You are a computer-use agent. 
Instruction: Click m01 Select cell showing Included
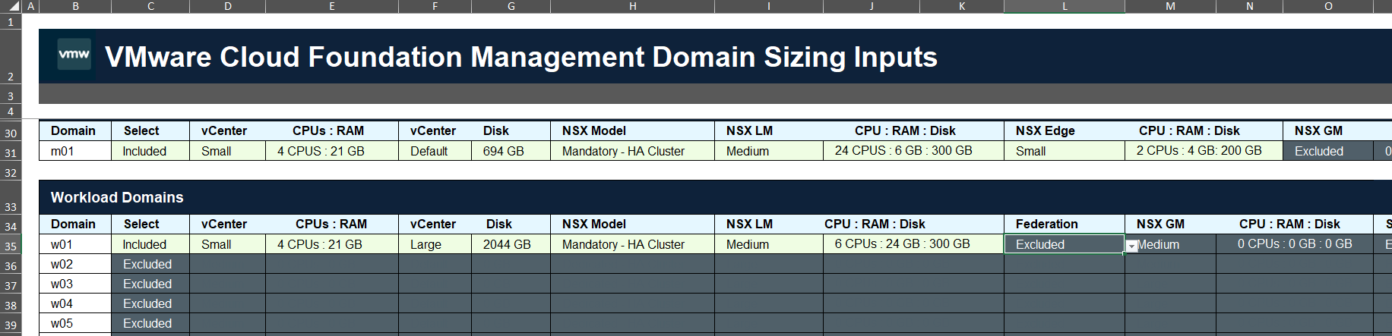pyautogui.click(x=150, y=151)
